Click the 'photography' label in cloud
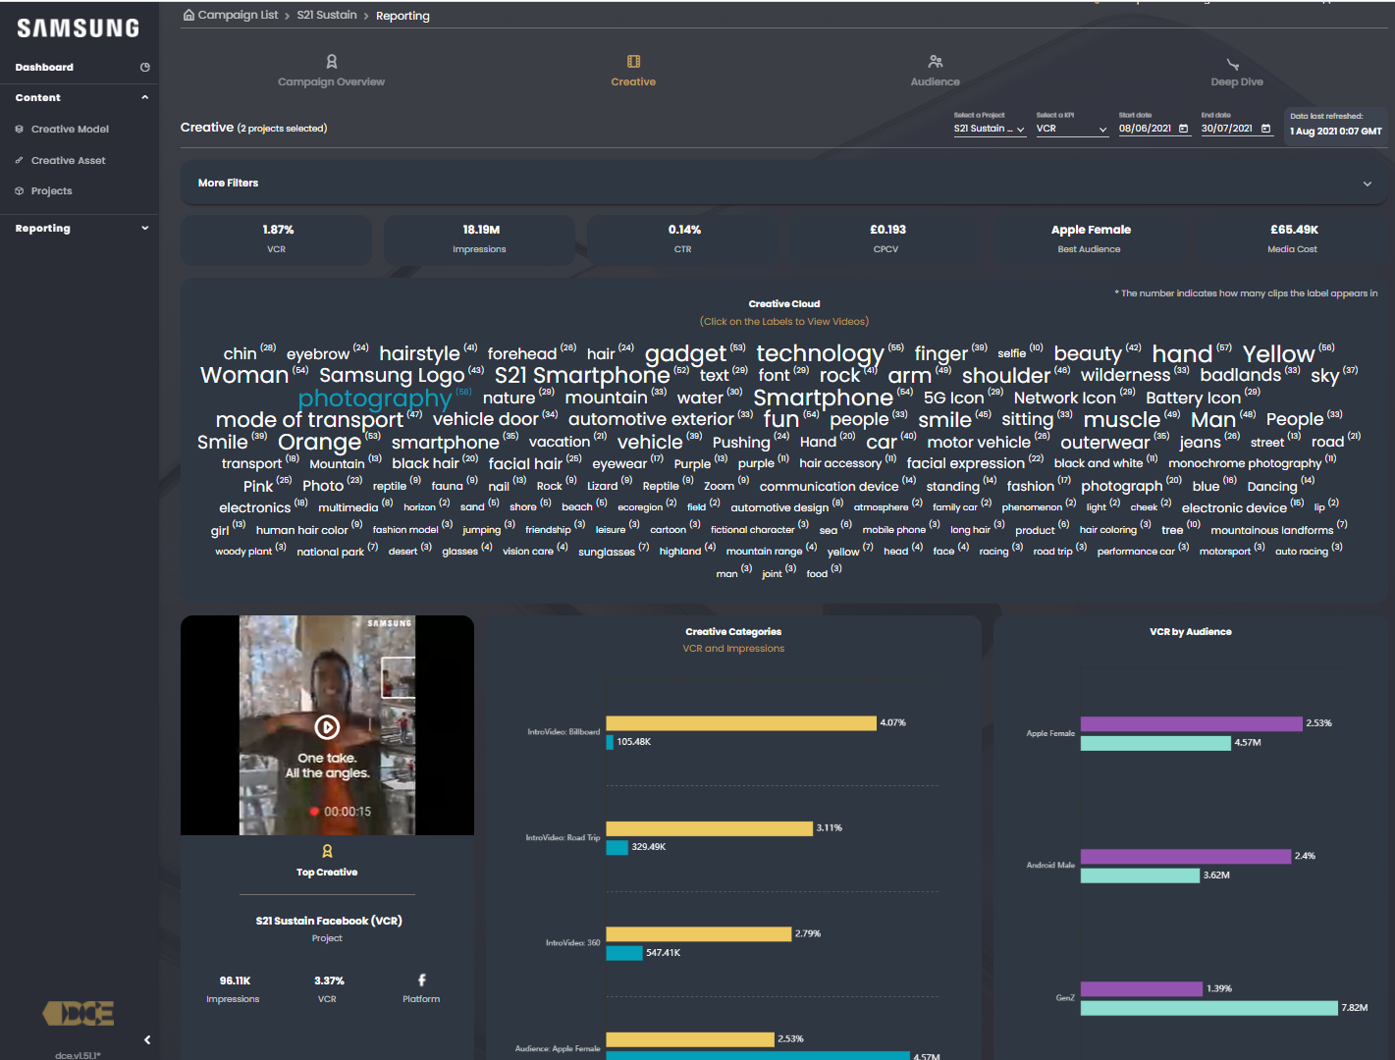Screen dimensions: 1395x1060 point(374,397)
